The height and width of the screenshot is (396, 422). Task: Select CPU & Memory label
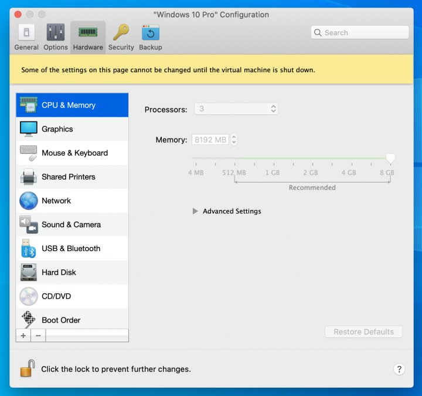click(69, 105)
